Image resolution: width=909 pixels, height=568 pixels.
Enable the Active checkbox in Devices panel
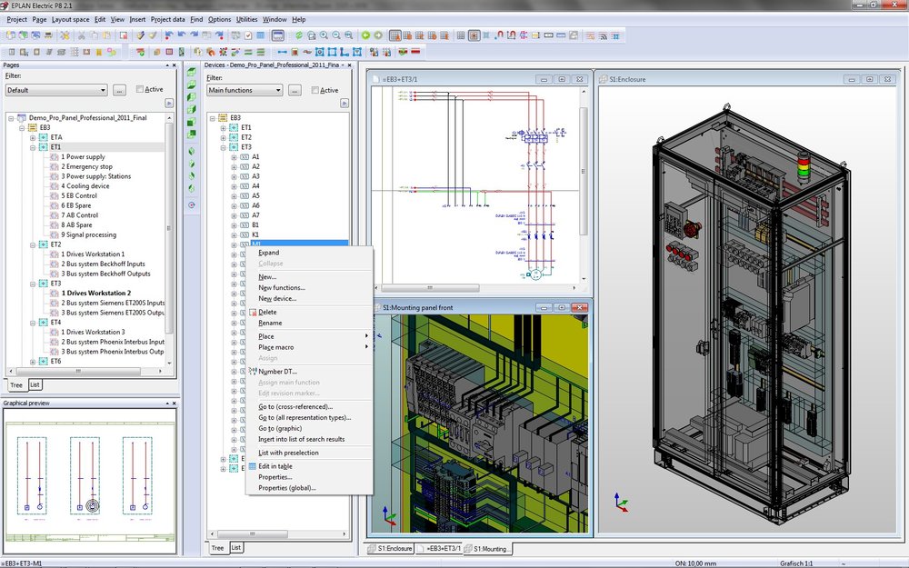[315, 91]
